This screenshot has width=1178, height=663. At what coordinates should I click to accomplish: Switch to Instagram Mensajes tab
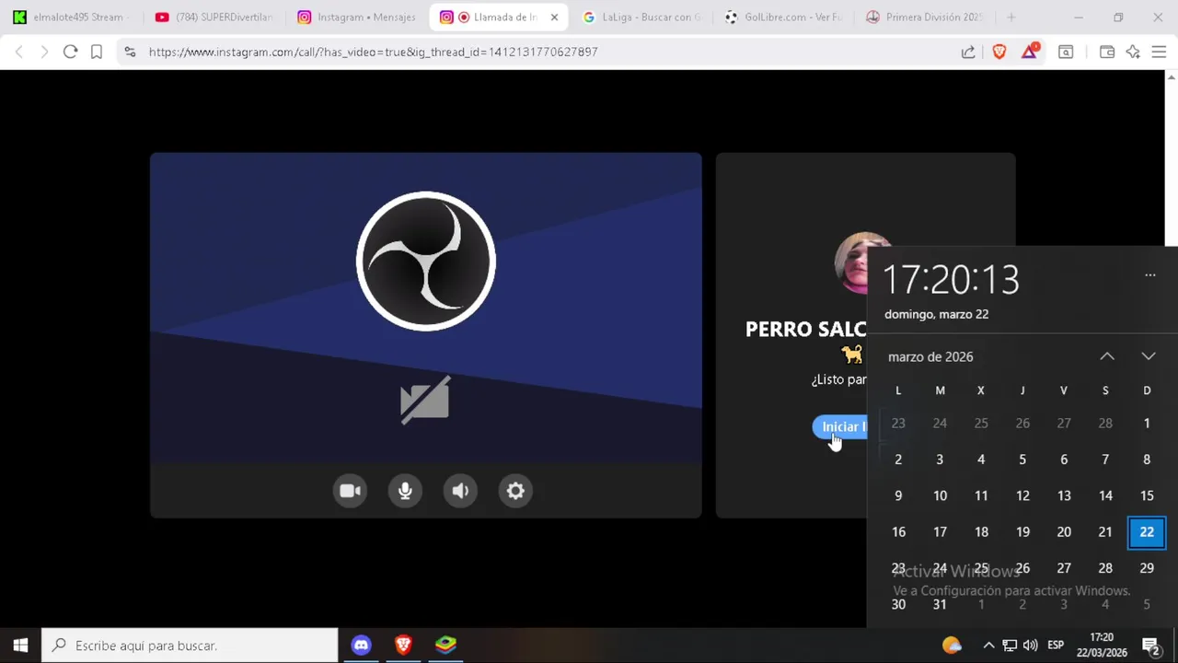click(x=357, y=17)
